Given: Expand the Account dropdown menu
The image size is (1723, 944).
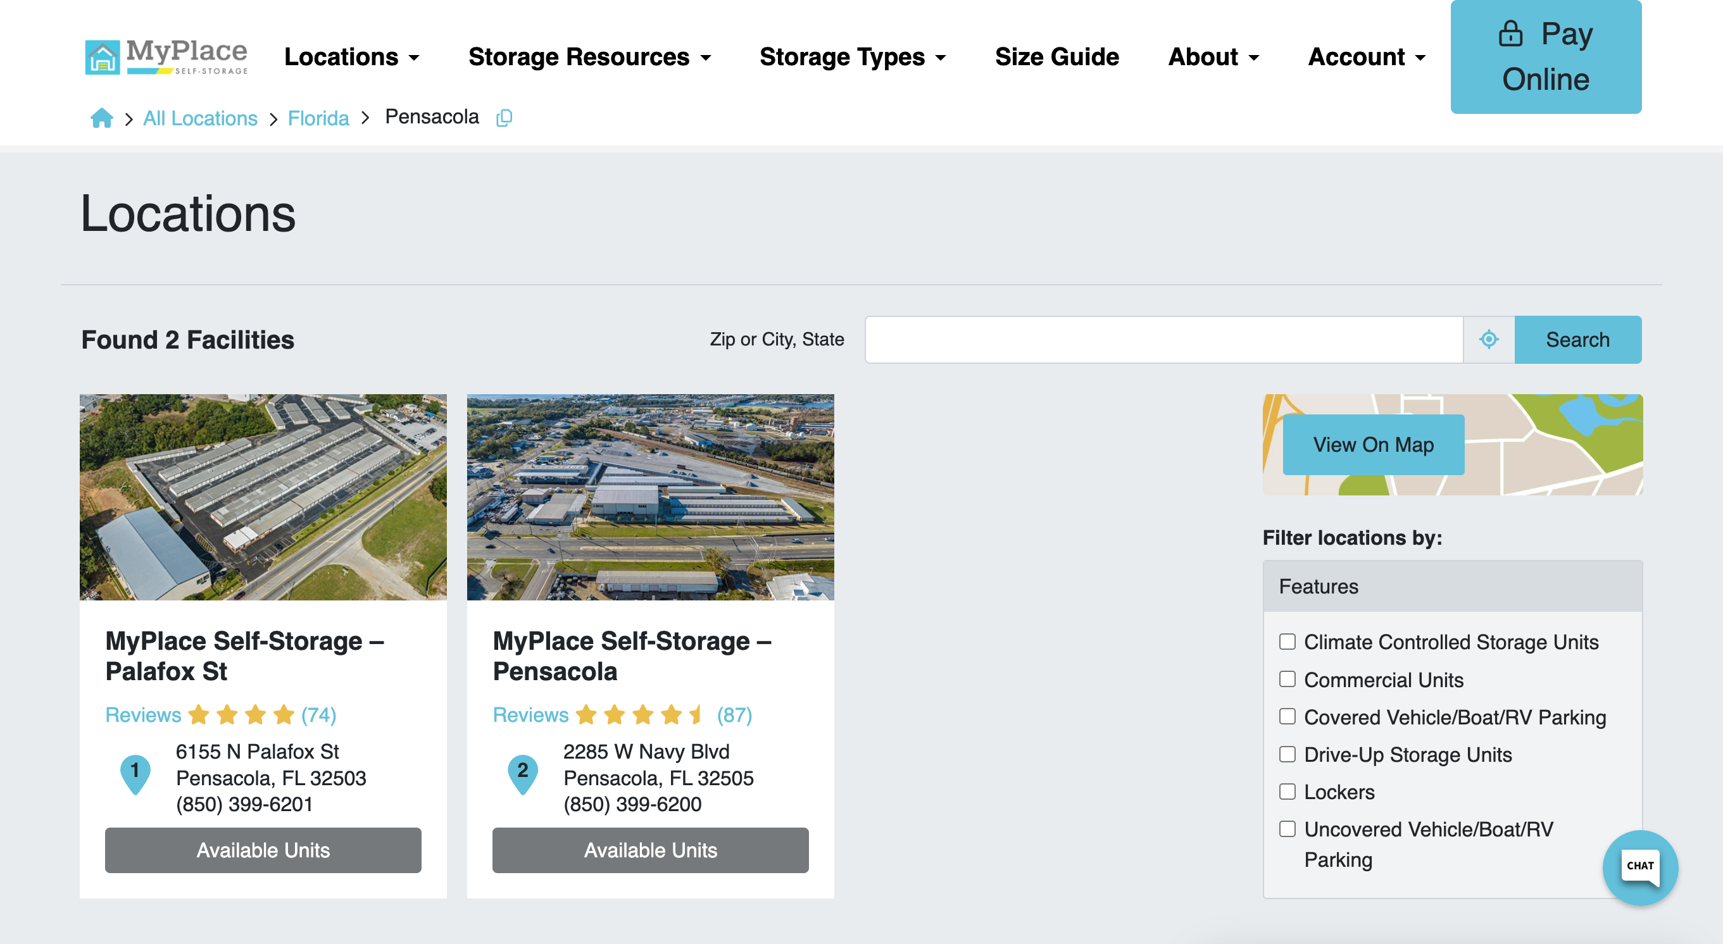Looking at the screenshot, I should click(x=1367, y=57).
